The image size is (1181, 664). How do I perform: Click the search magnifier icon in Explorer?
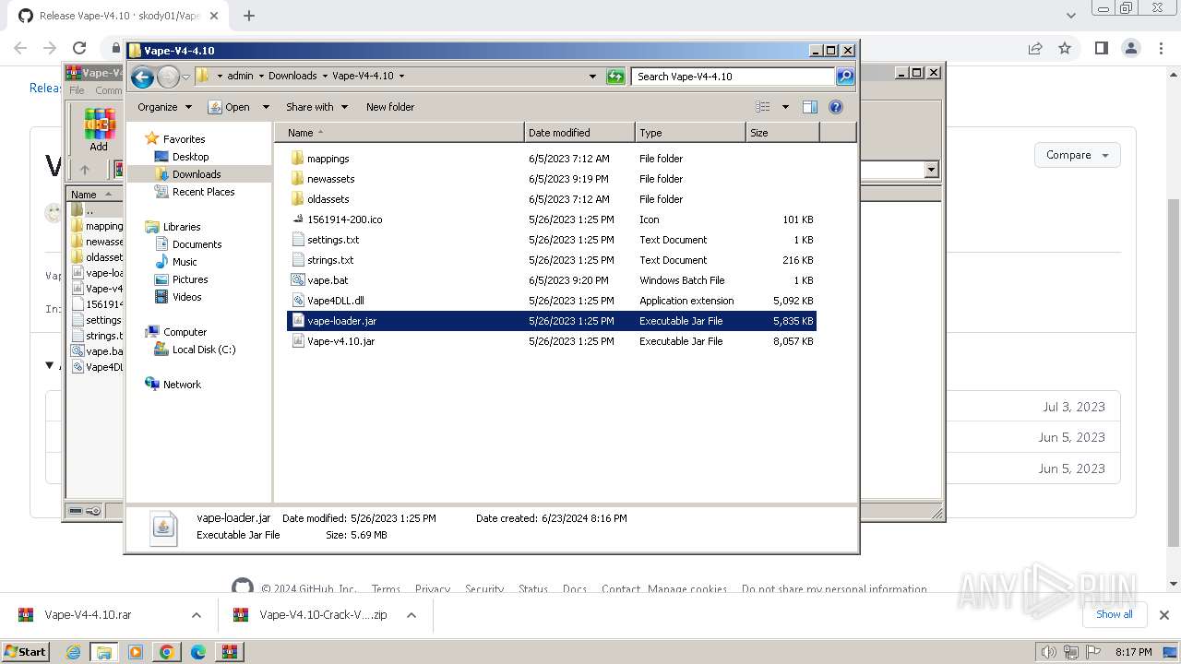[845, 77]
